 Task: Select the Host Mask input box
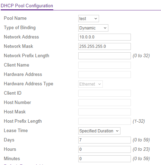105,112
